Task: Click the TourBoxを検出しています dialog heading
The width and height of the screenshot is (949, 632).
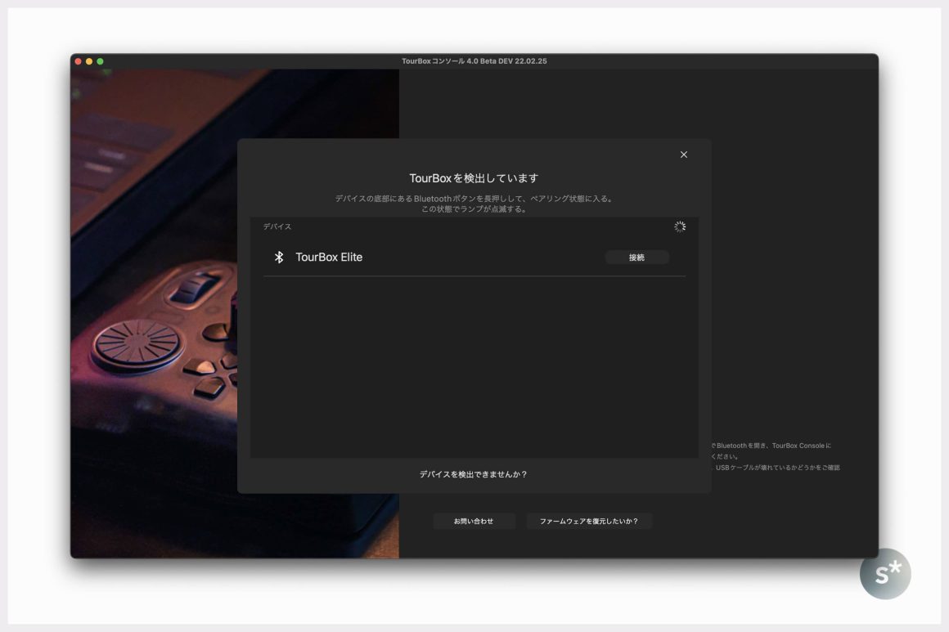Action: point(474,178)
